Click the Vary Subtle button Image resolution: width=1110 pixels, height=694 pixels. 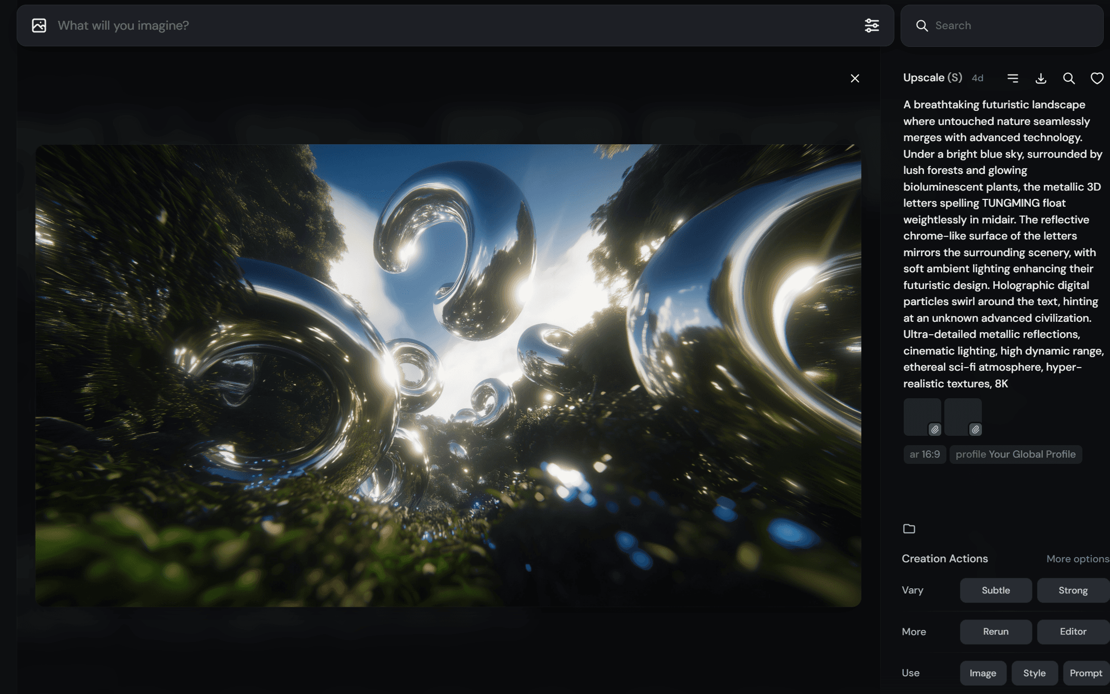click(995, 590)
